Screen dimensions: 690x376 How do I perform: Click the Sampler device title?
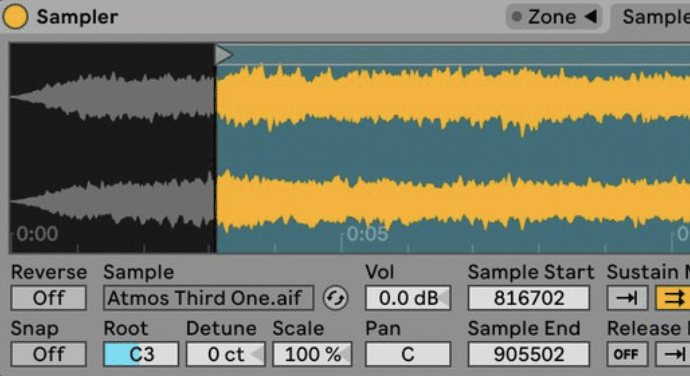(77, 17)
